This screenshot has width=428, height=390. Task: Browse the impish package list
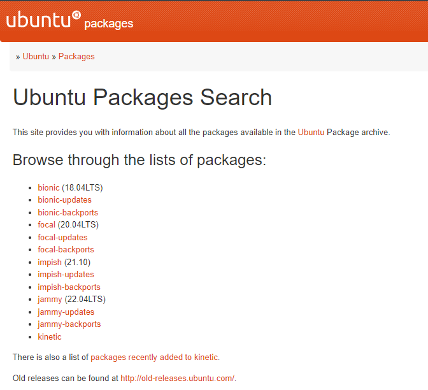tap(50, 262)
